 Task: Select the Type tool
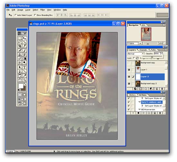(x=24, y=67)
